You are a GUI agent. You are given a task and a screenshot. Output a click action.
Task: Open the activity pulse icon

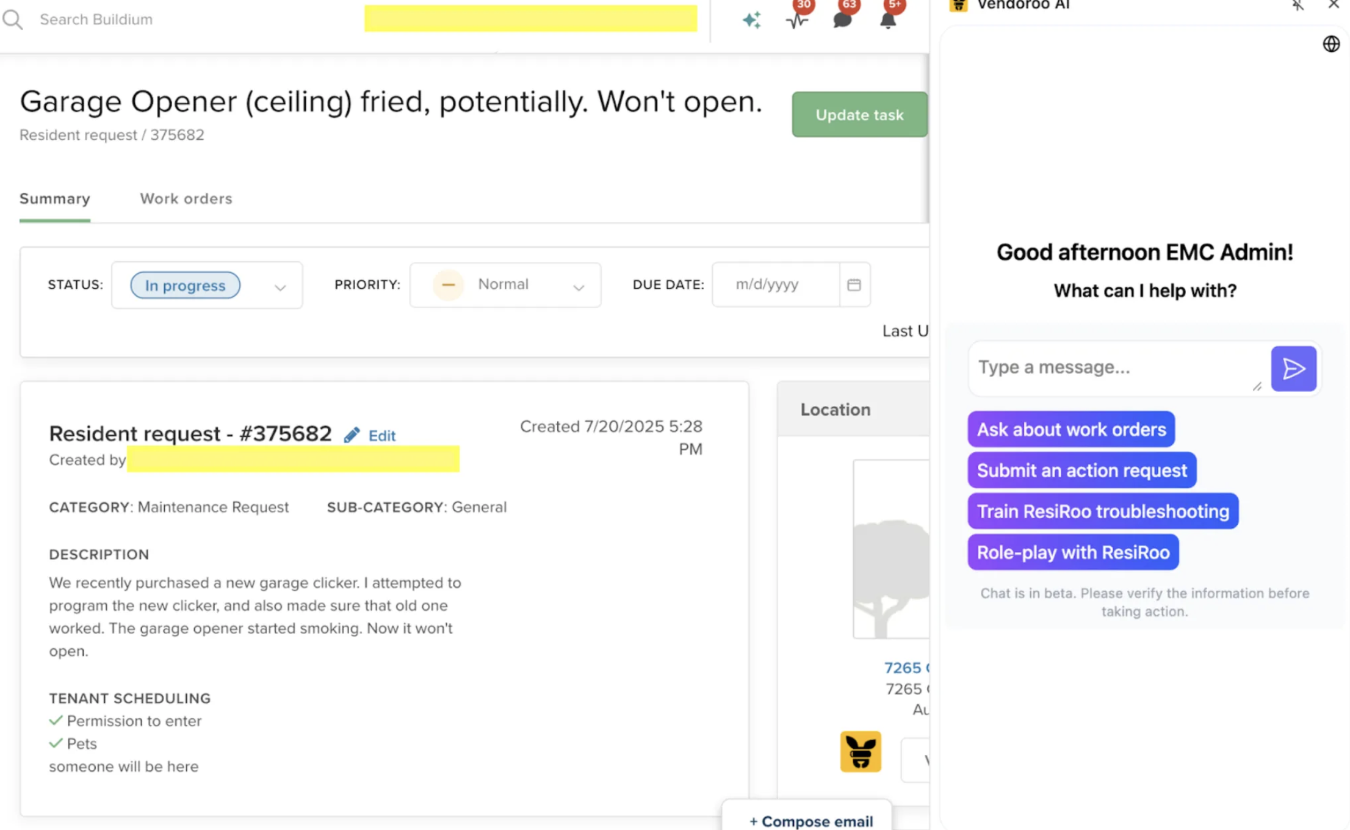[x=796, y=20]
